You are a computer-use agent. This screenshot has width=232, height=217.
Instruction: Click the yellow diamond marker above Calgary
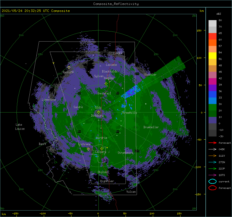pyautogui.click(x=102, y=149)
